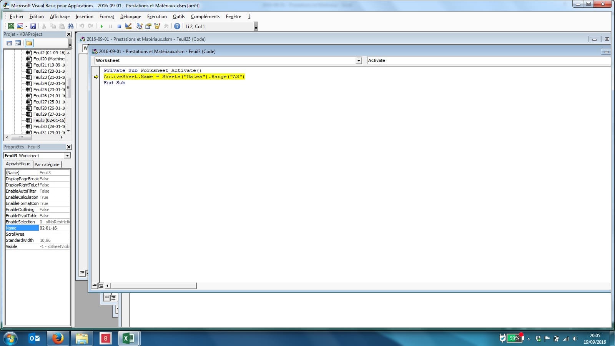This screenshot has width=615, height=346.
Task: Open the Edition menu
Action: [37, 17]
